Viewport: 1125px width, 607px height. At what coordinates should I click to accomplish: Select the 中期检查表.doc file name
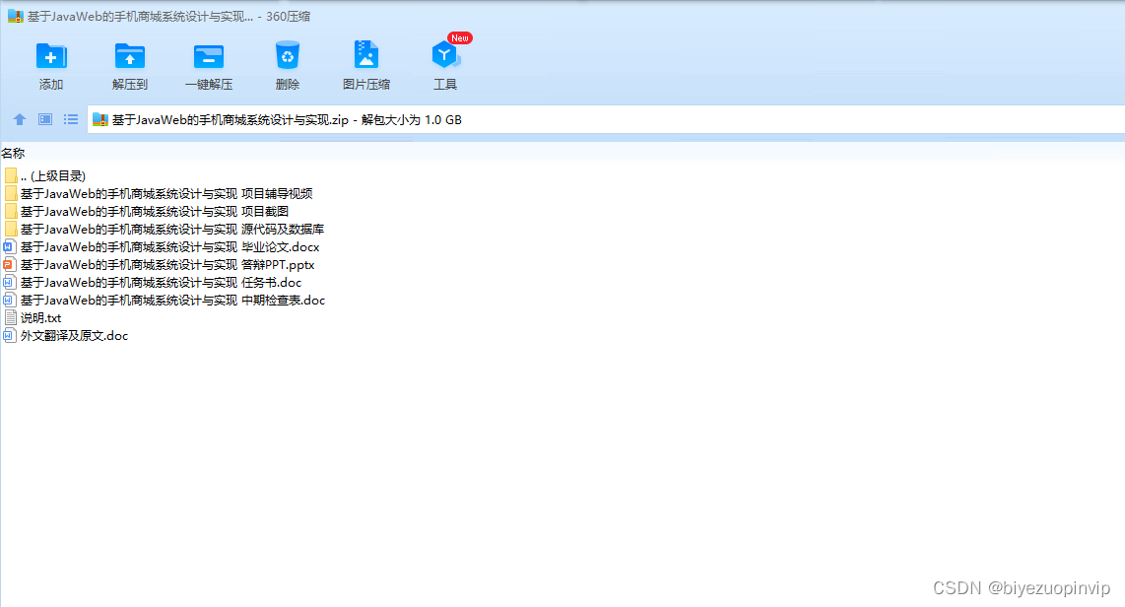[173, 300]
